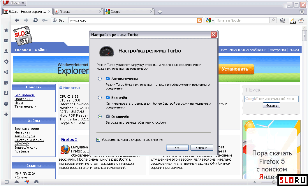This screenshot has width=308, height=186.
Task: Open the History clock panel
Action: [x=6, y=103]
